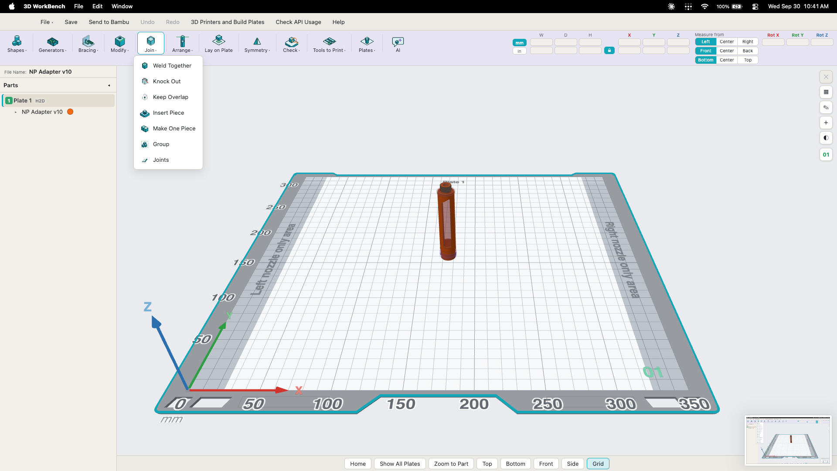Open the Help menu item
Image resolution: width=837 pixels, height=471 pixels.
pos(338,22)
